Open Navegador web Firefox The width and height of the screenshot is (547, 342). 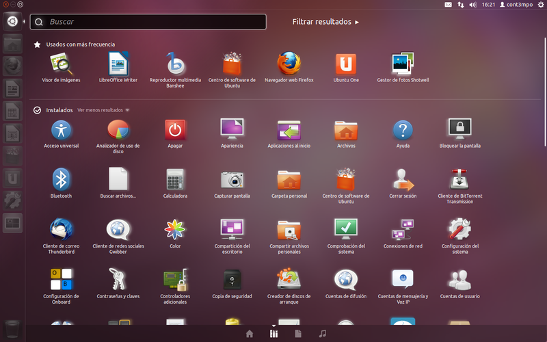(289, 64)
